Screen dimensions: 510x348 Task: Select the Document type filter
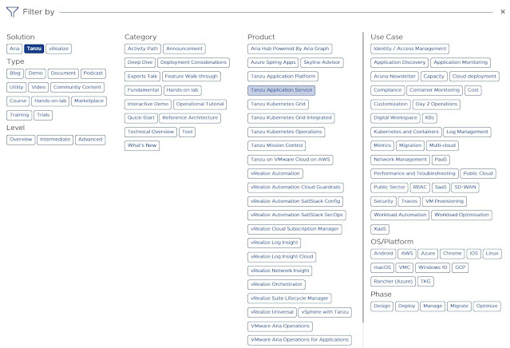(63, 73)
